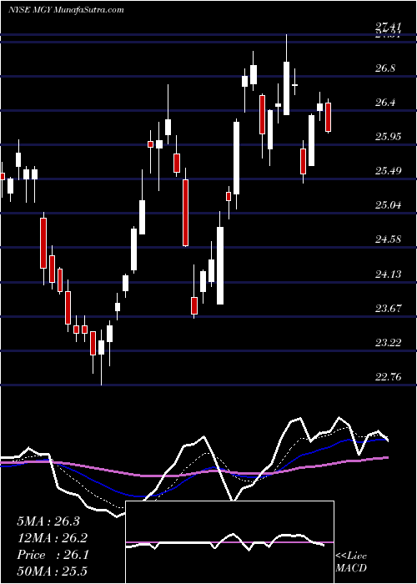417x584 pixels.
Task: Click the 24.58 price axis label
Action: 390,239
